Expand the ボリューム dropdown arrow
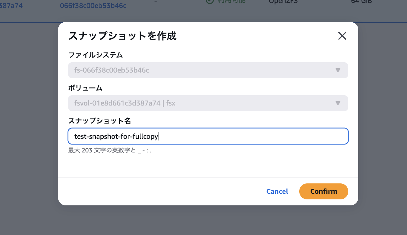The height and width of the screenshot is (235, 407). pos(338,103)
